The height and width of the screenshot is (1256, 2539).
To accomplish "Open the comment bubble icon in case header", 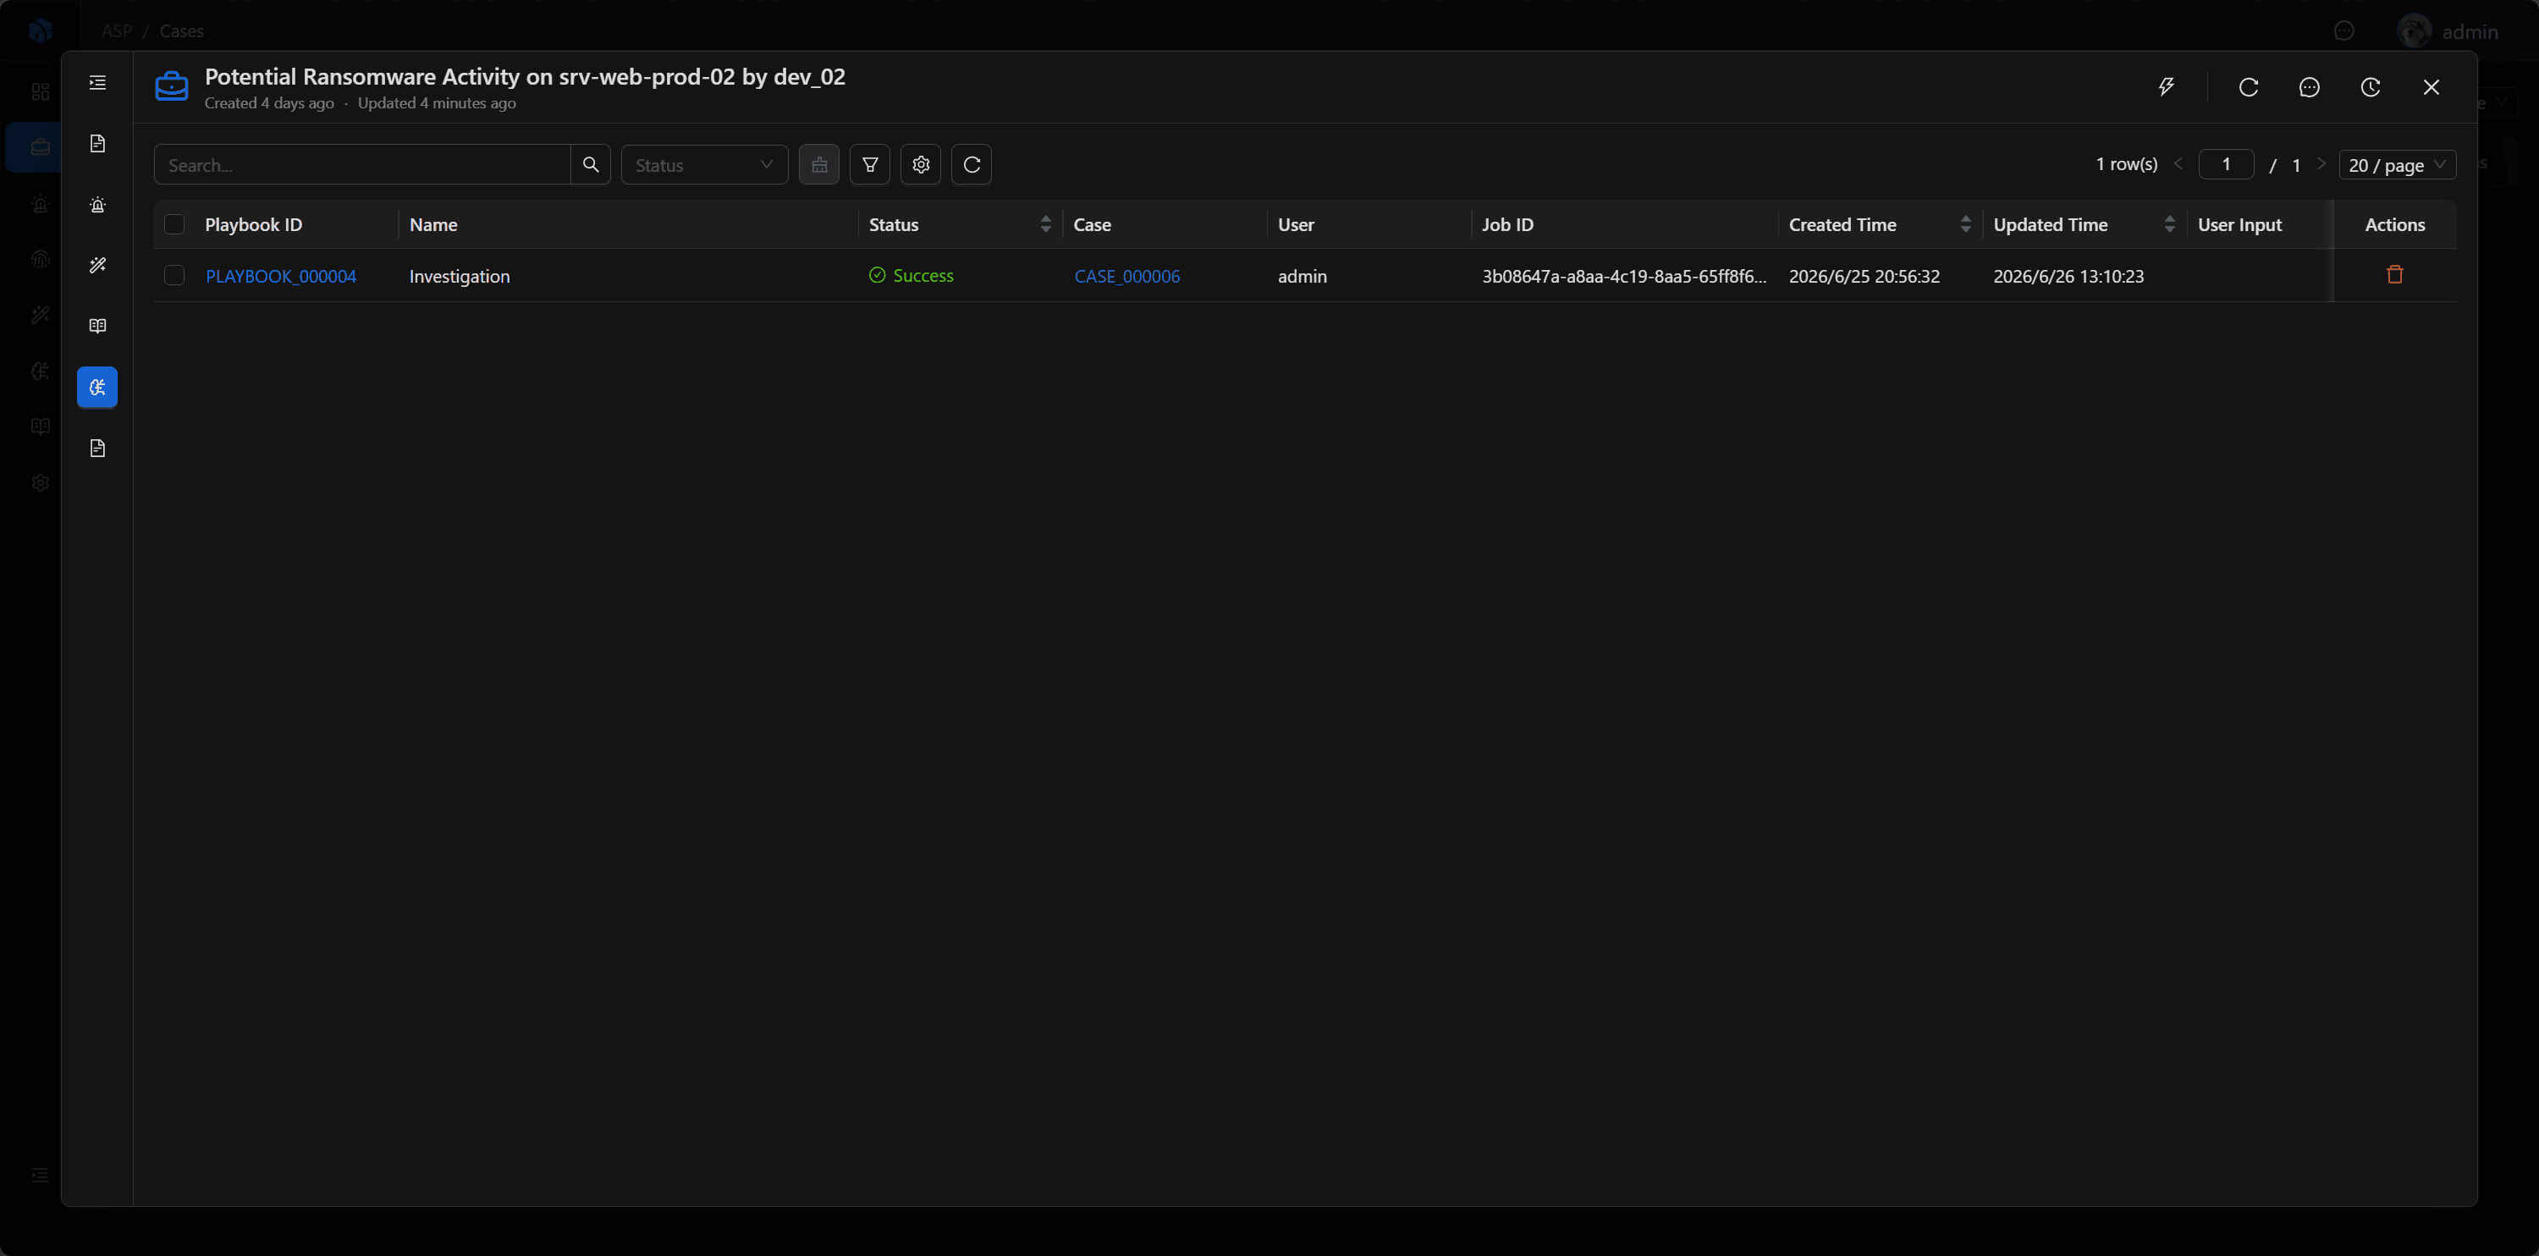I will 2310,87.
